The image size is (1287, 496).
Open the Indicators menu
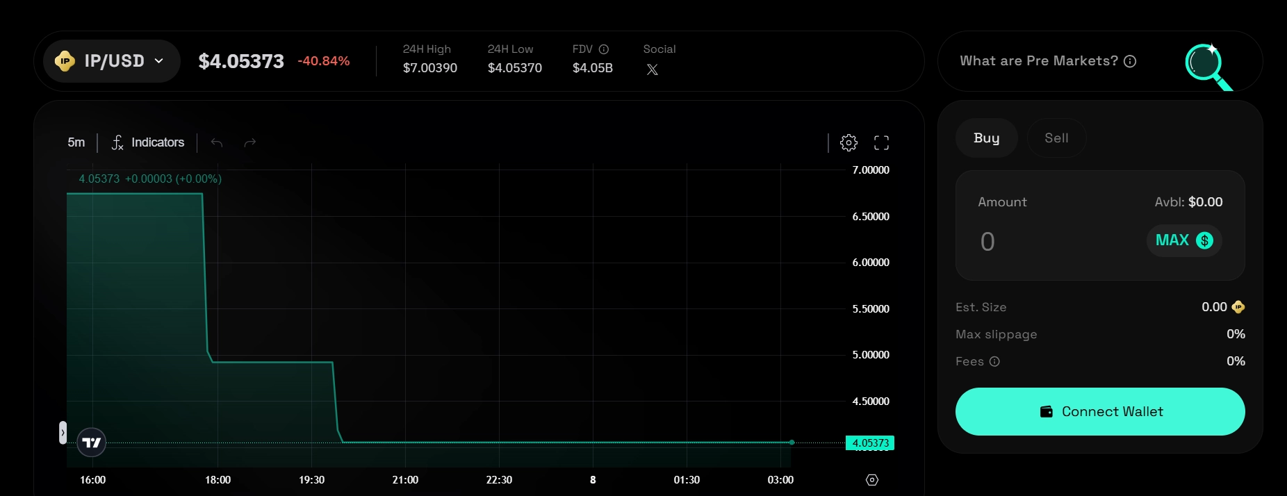tap(148, 142)
